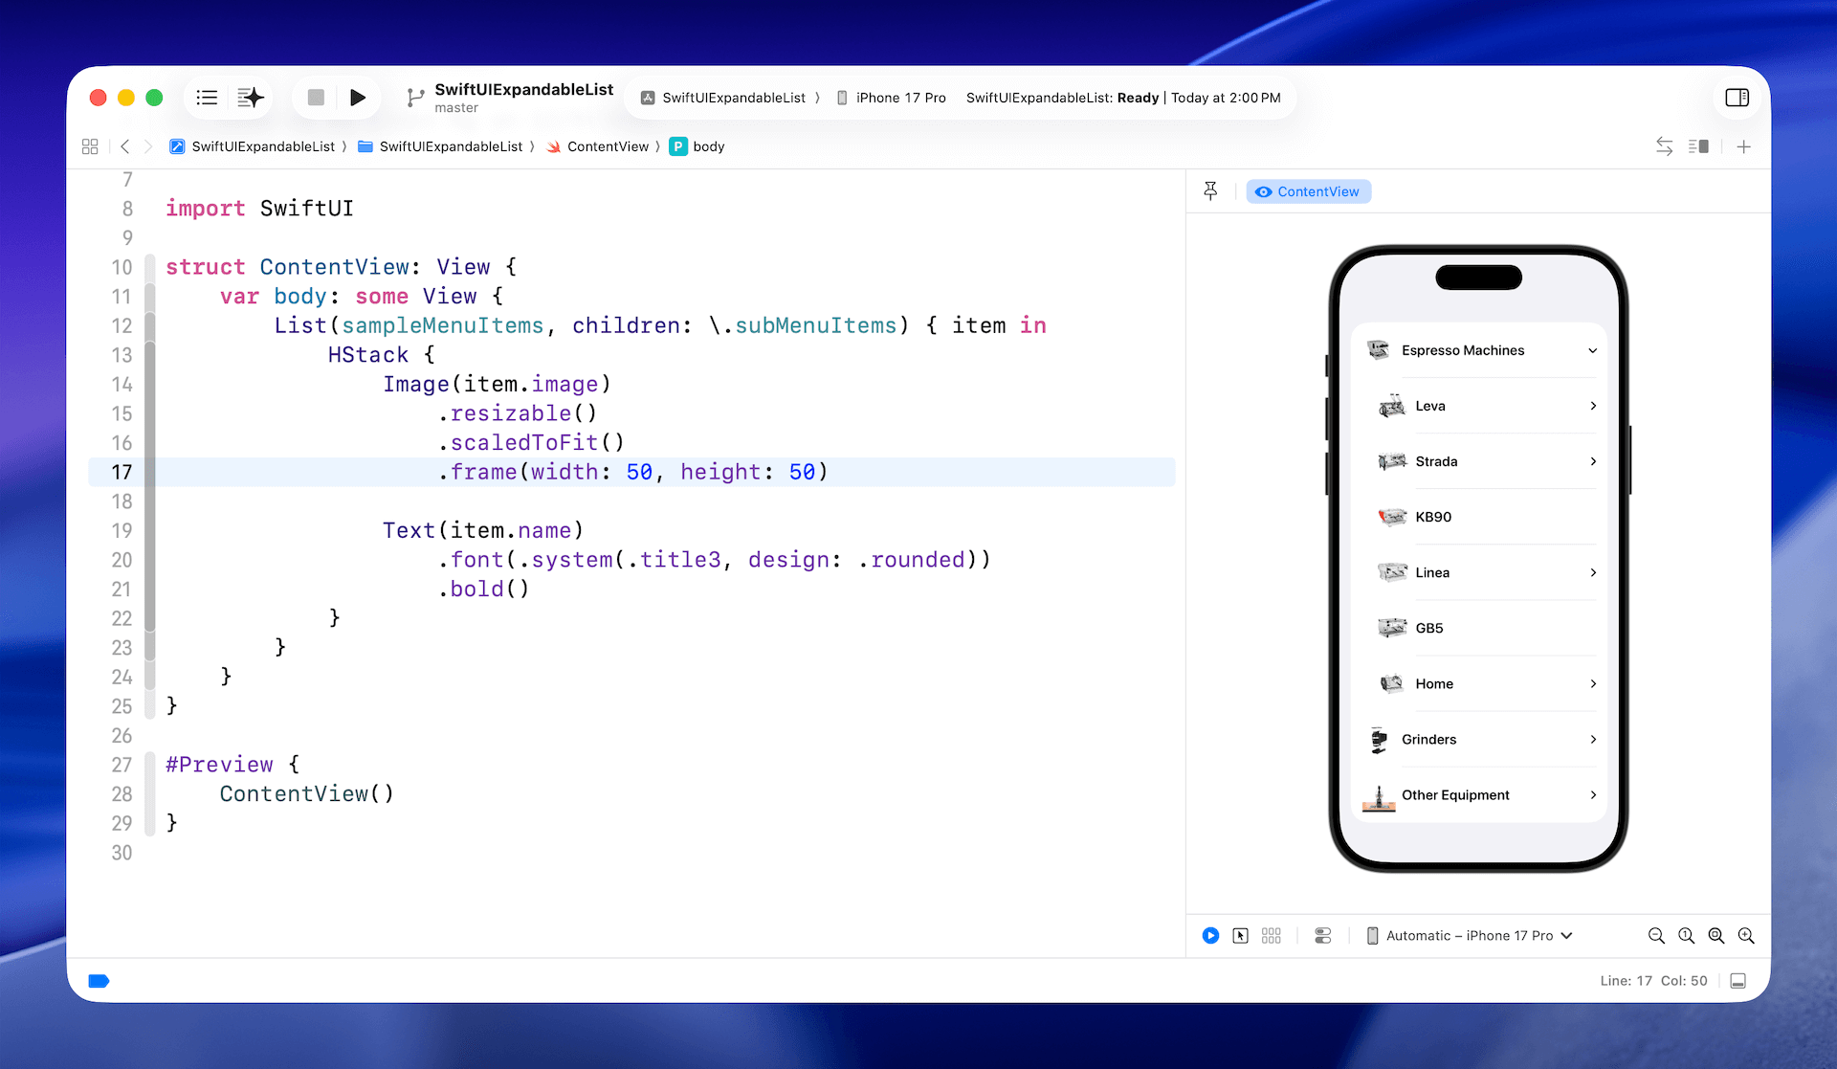The image size is (1837, 1069).
Task: Click the Run play button
Action: (x=358, y=98)
